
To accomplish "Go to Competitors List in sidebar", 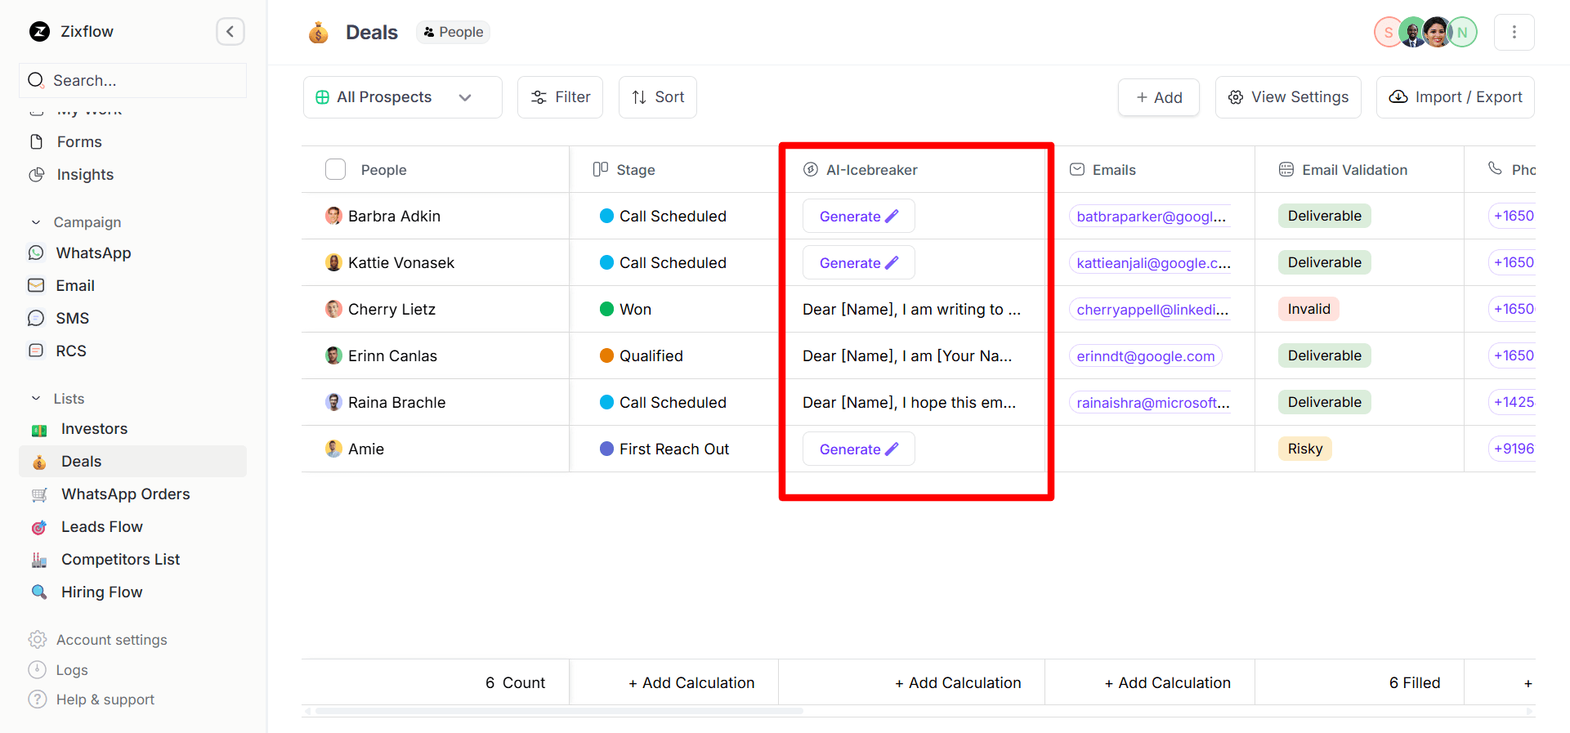I will 120,560.
